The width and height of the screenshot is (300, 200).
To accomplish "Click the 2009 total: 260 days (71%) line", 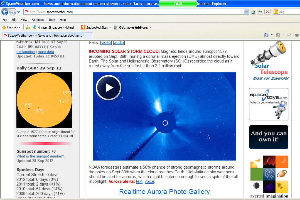I will point(41,194).
